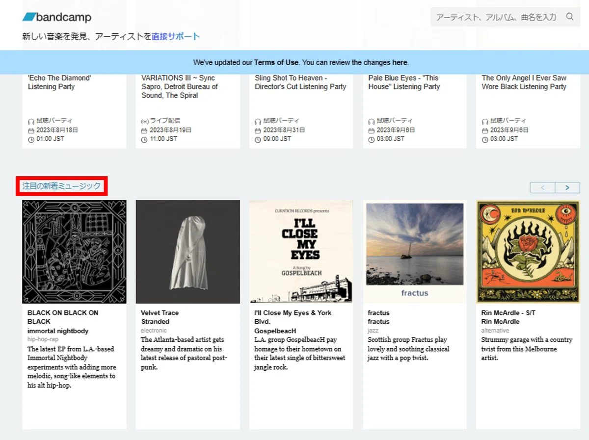Image resolution: width=589 pixels, height=440 pixels.
Task: Open VARIATIONS III ~ Sync Sapro event
Action: tap(180, 87)
